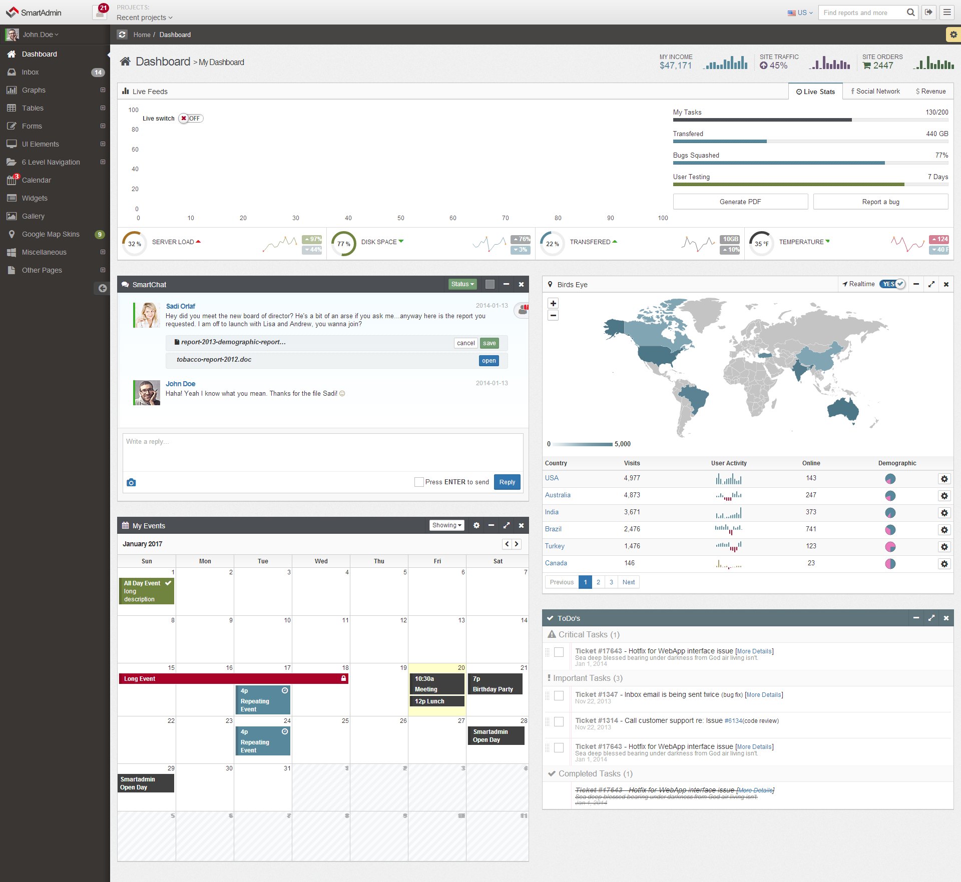Check the Ticket #1347 task checkbox
The image size is (961, 882).
click(x=559, y=695)
